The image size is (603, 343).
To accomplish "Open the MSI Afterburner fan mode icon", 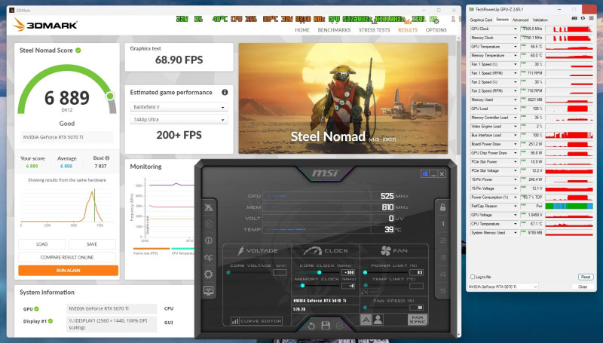I will pyautogui.click(x=209, y=207).
